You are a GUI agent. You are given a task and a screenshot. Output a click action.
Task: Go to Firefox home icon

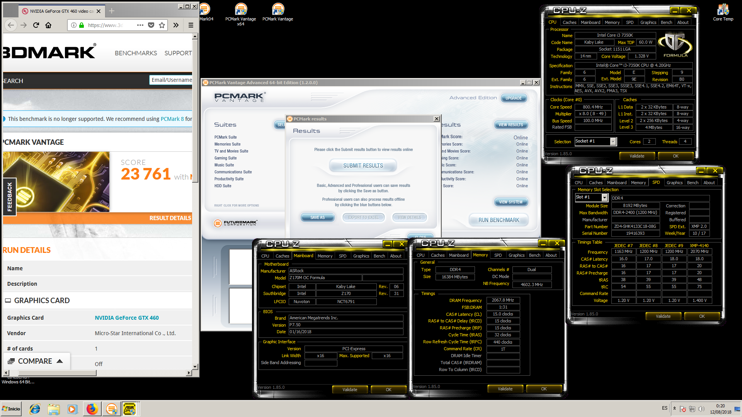[48, 25]
